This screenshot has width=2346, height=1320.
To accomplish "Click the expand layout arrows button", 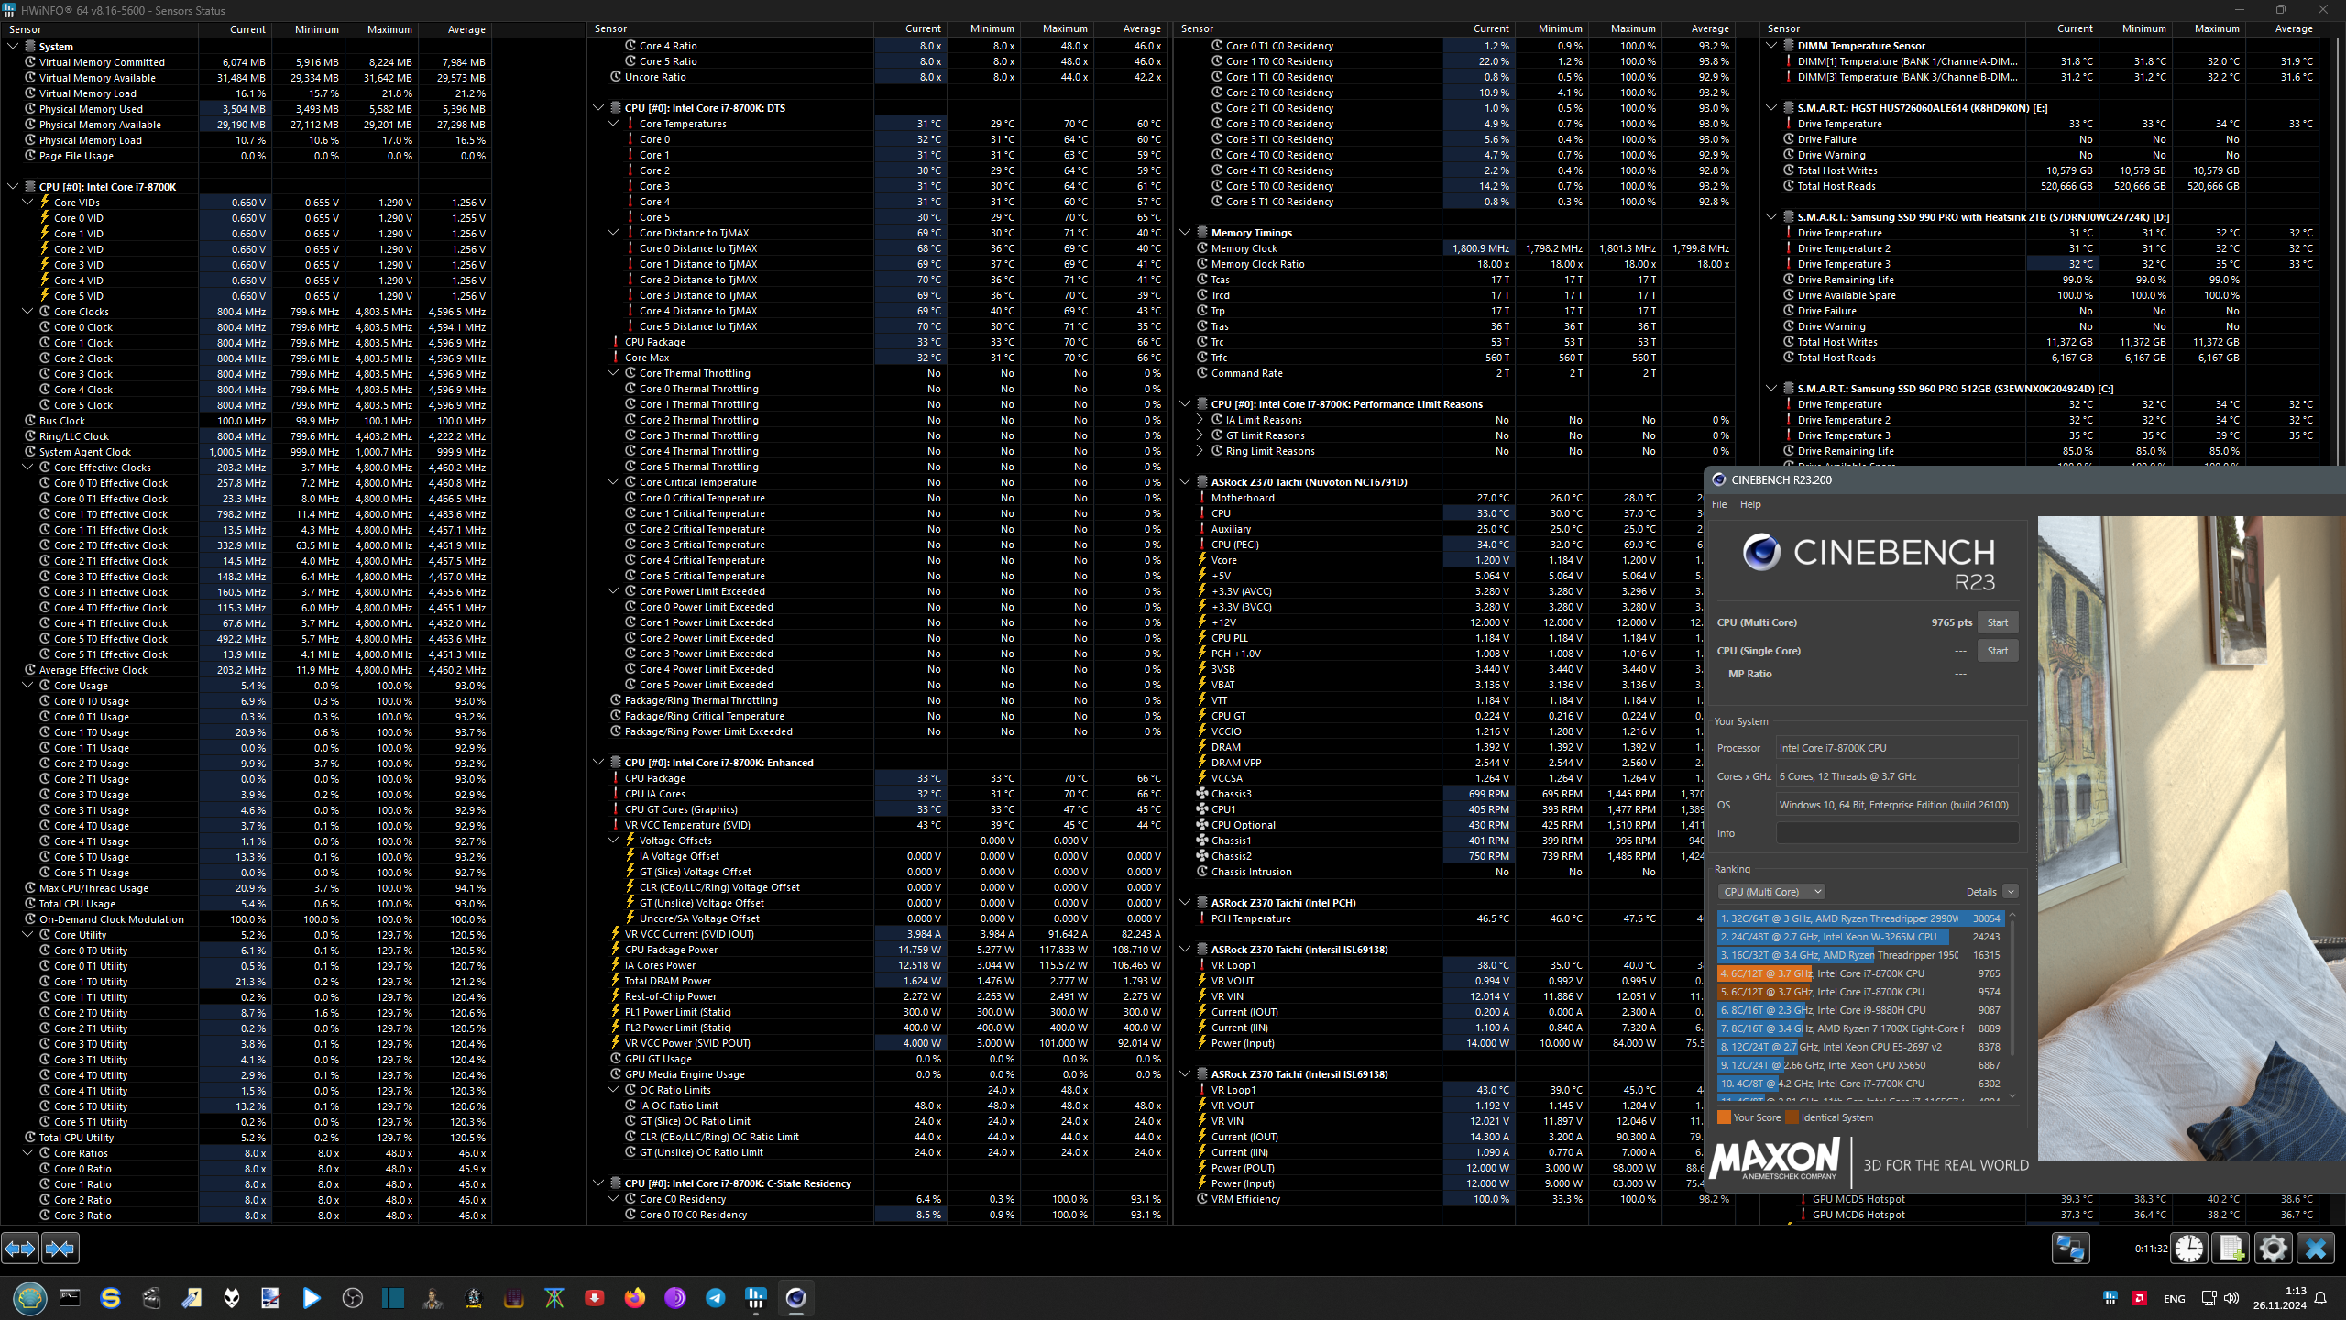I will (20, 1248).
